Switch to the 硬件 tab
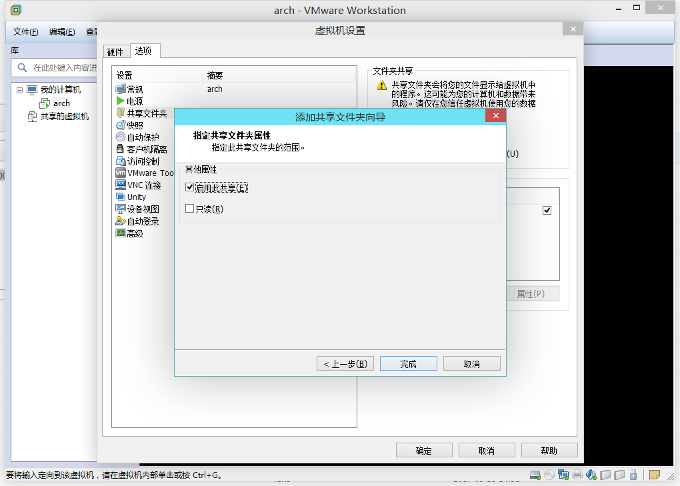The height and width of the screenshot is (486, 680). click(115, 51)
